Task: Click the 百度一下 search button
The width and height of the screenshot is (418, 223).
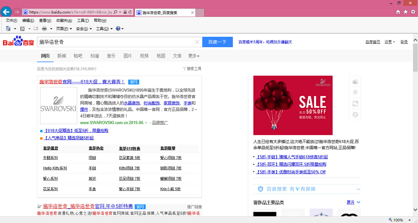Action: point(218,42)
